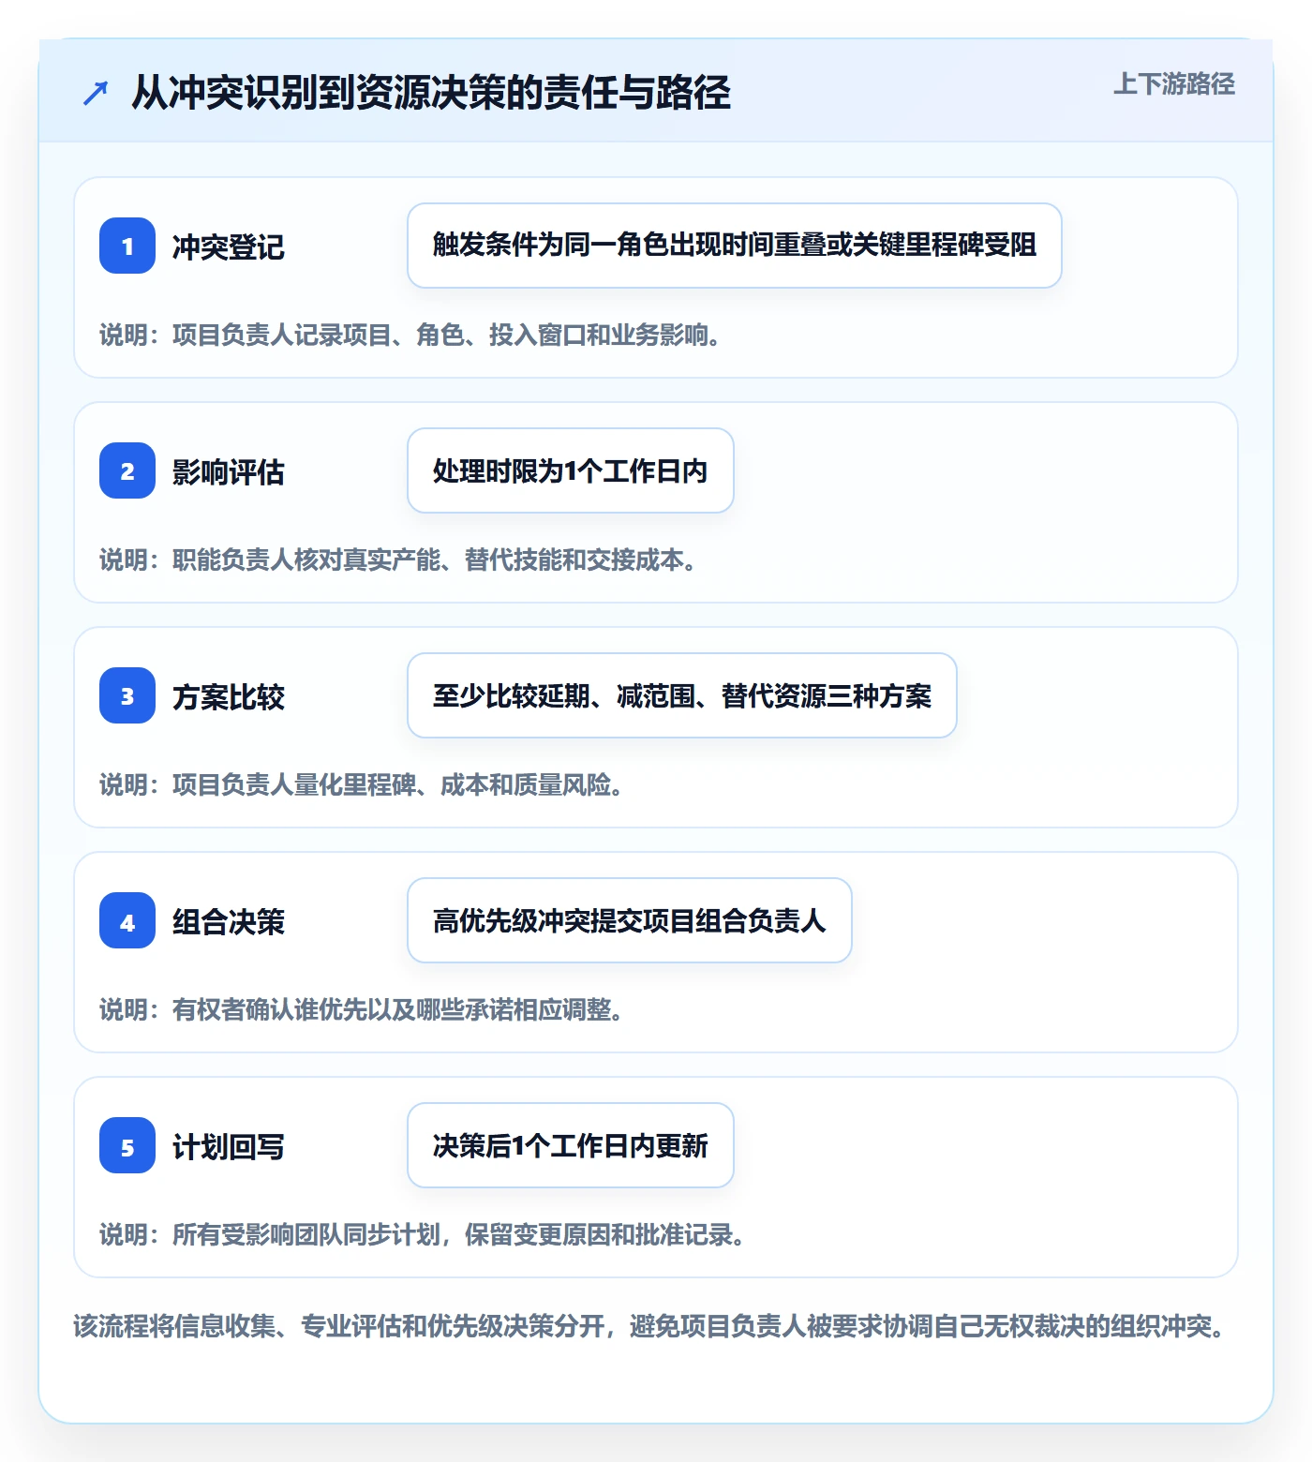Image resolution: width=1312 pixels, height=1462 pixels.
Task: Click the step 1 badge beside 冲突登记
Action: click(x=127, y=246)
